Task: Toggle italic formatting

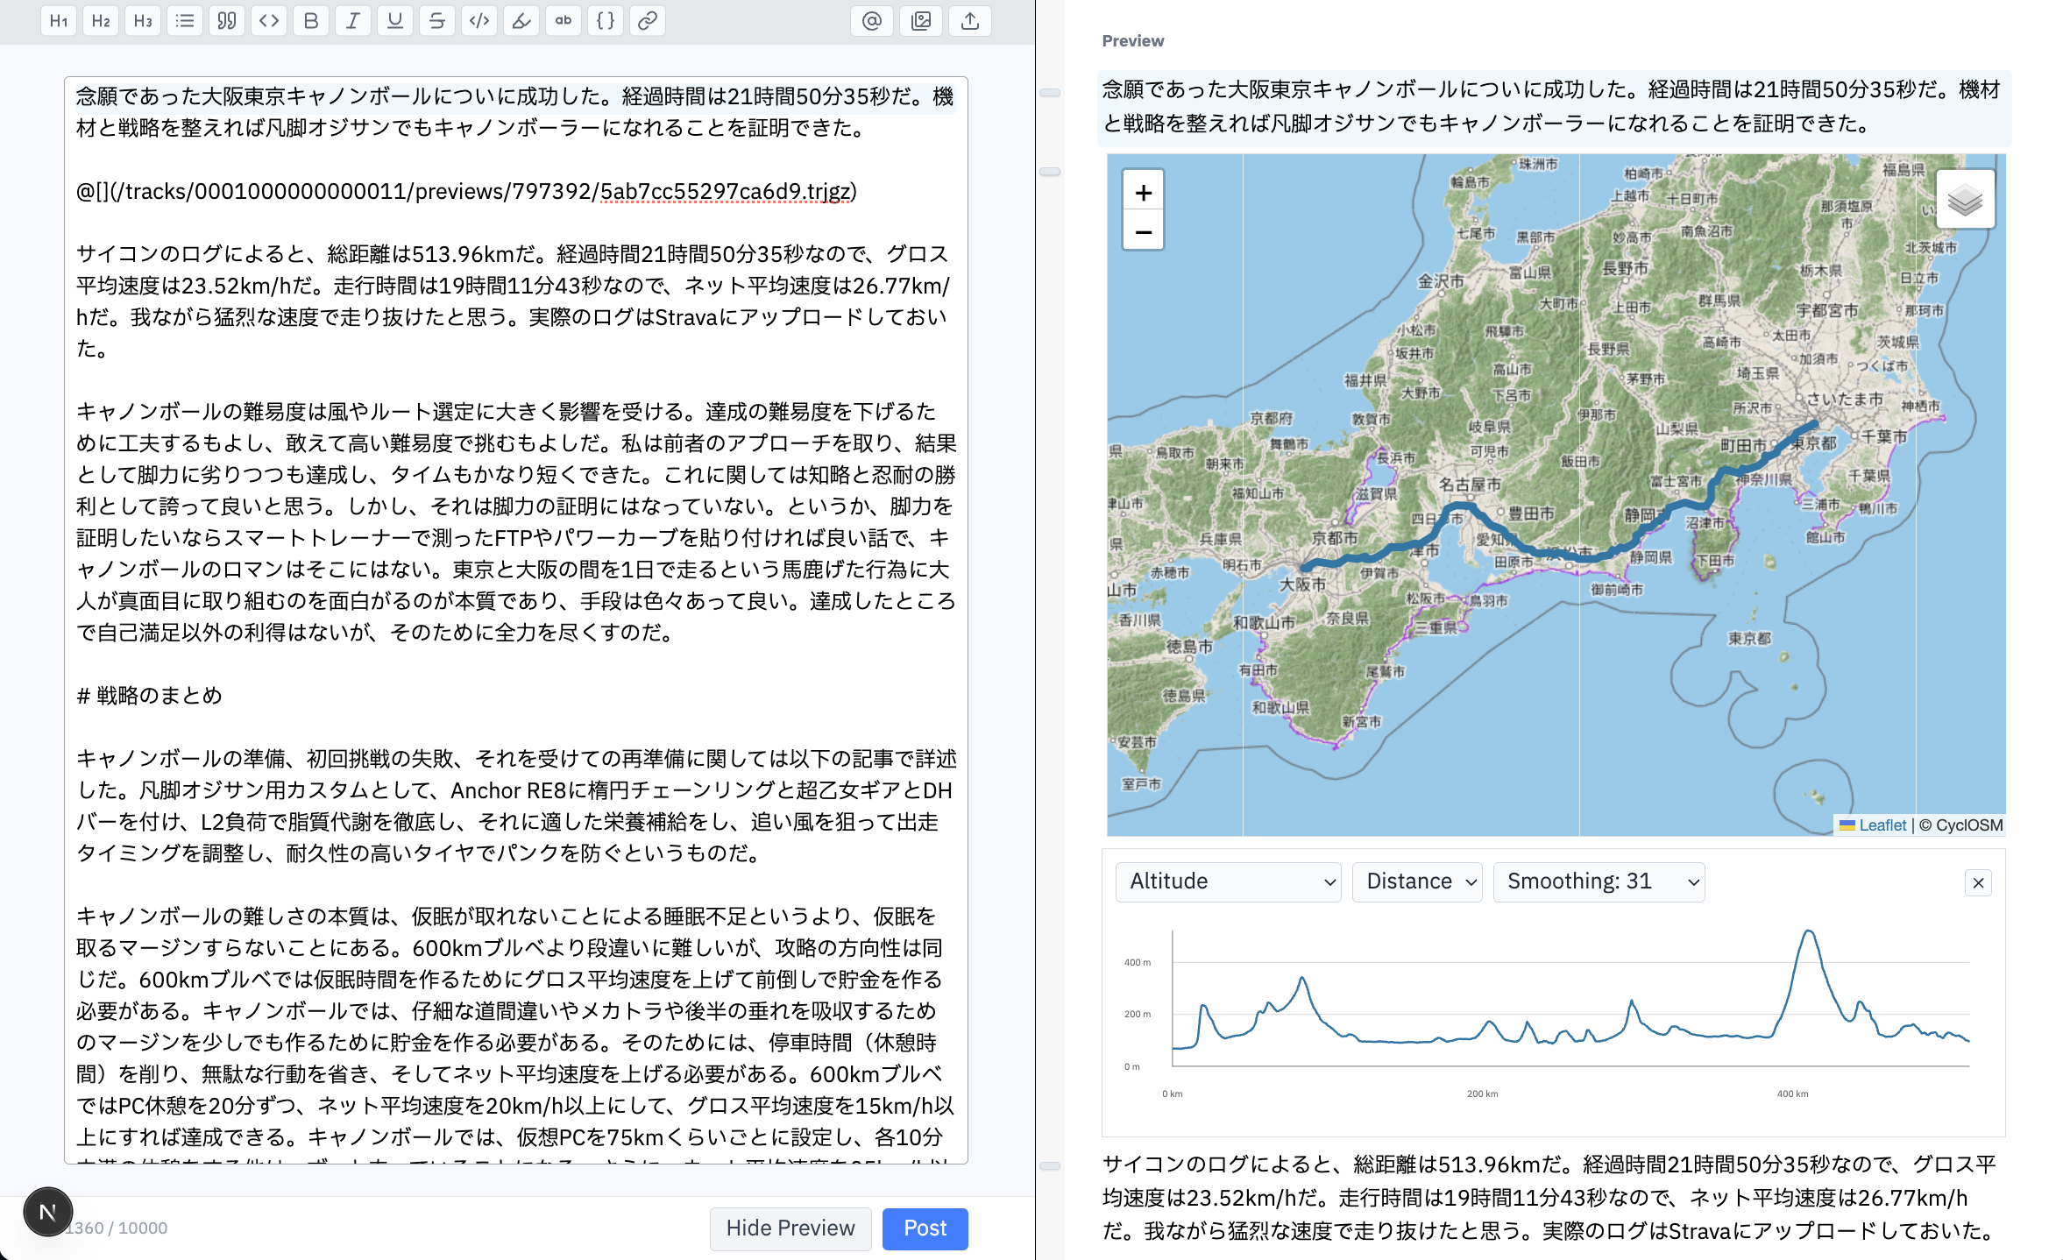Action: 353,21
